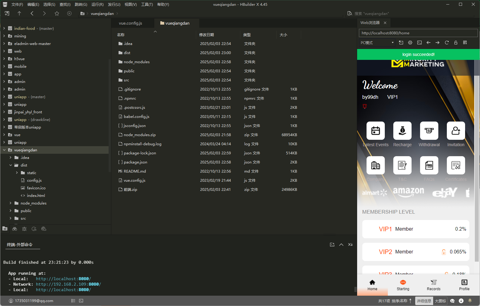
Task: Collapse the vueqiangdan project folder
Action: point(4,150)
